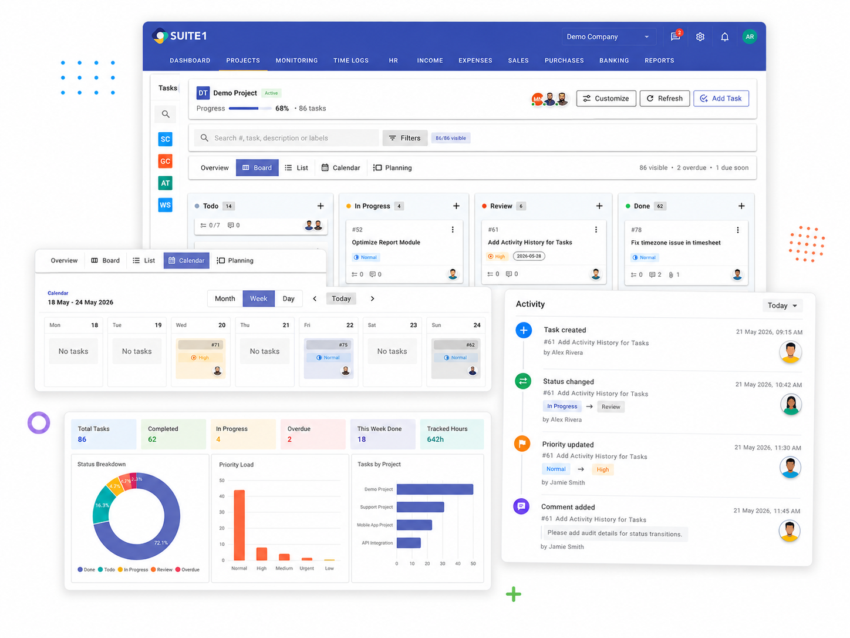Select the Week view toggle

click(x=258, y=298)
